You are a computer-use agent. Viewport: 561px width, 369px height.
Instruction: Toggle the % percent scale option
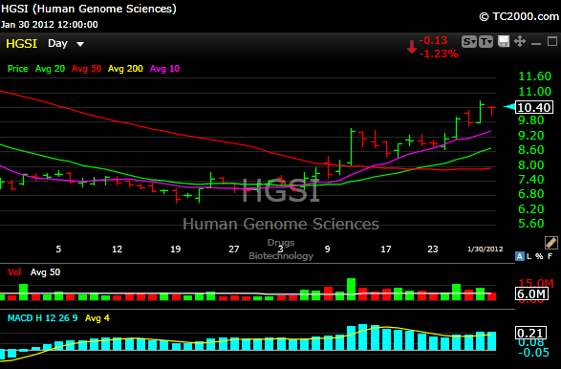[x=539, y=256]
